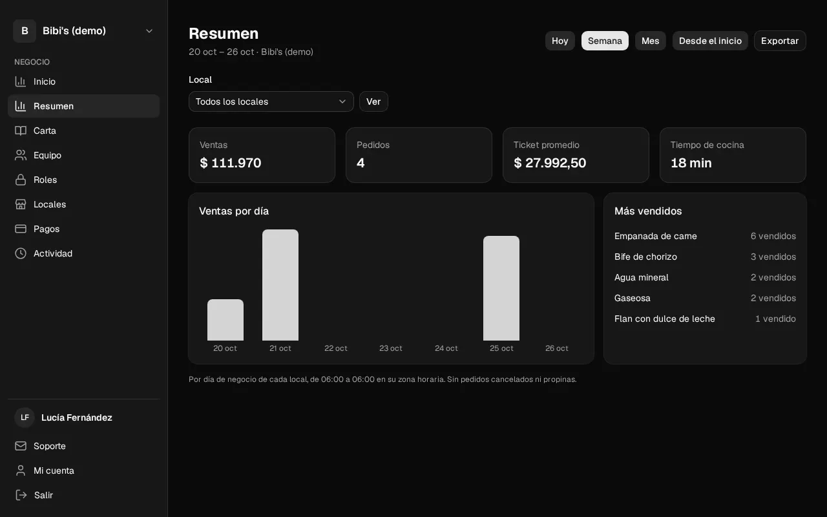Select Desde el inicio time range

click(x=710, y=41)
